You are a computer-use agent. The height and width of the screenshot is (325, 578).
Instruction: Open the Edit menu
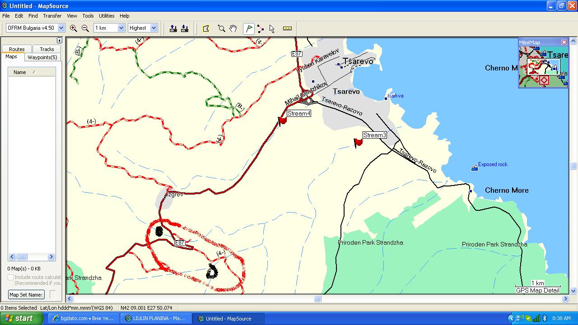coord(19,16)
